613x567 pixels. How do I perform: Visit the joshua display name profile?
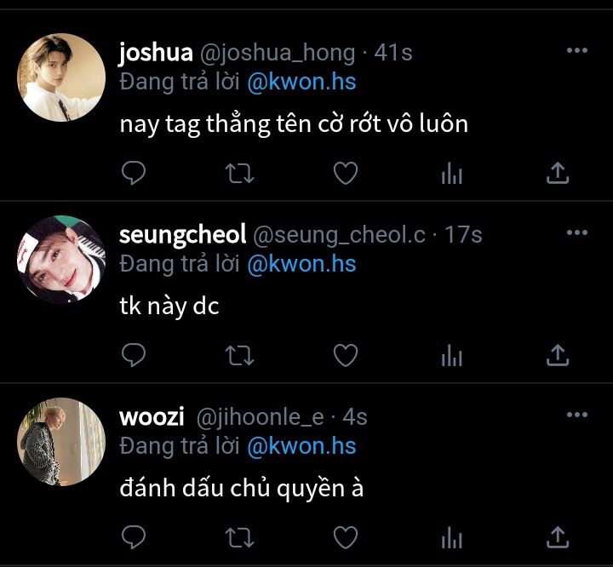pos(156,53)
